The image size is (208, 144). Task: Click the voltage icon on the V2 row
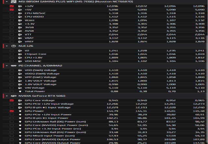coord(20,51)
